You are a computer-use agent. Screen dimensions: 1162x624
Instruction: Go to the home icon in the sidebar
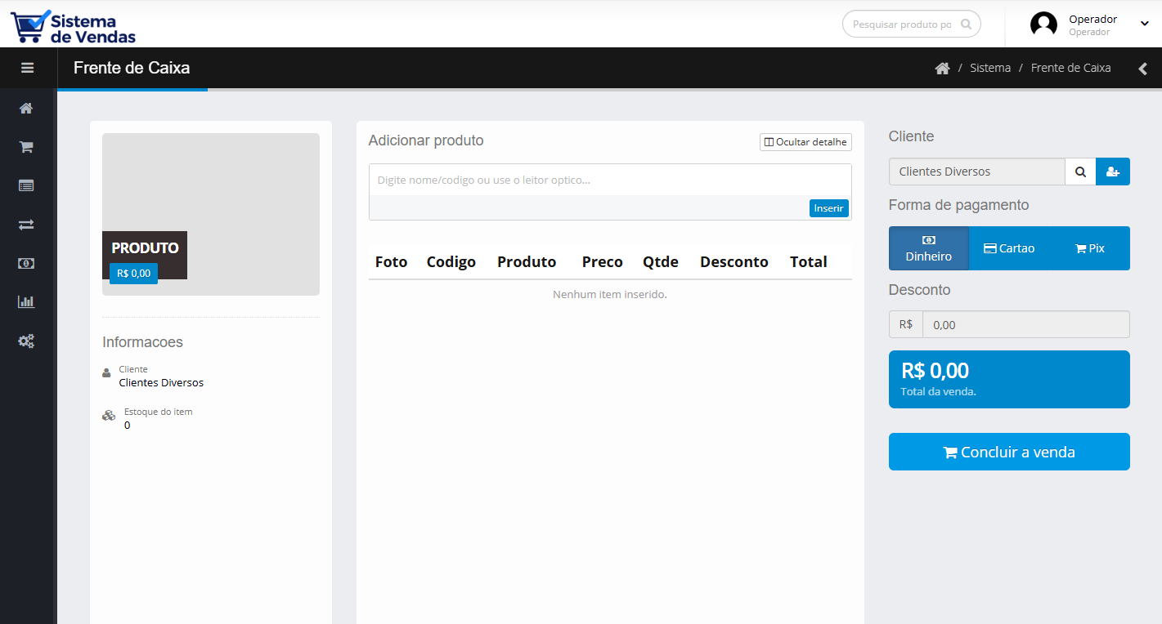click(x=26, y=108)
